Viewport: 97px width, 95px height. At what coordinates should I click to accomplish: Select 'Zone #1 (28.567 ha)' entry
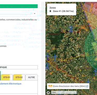tap(63, 11)
